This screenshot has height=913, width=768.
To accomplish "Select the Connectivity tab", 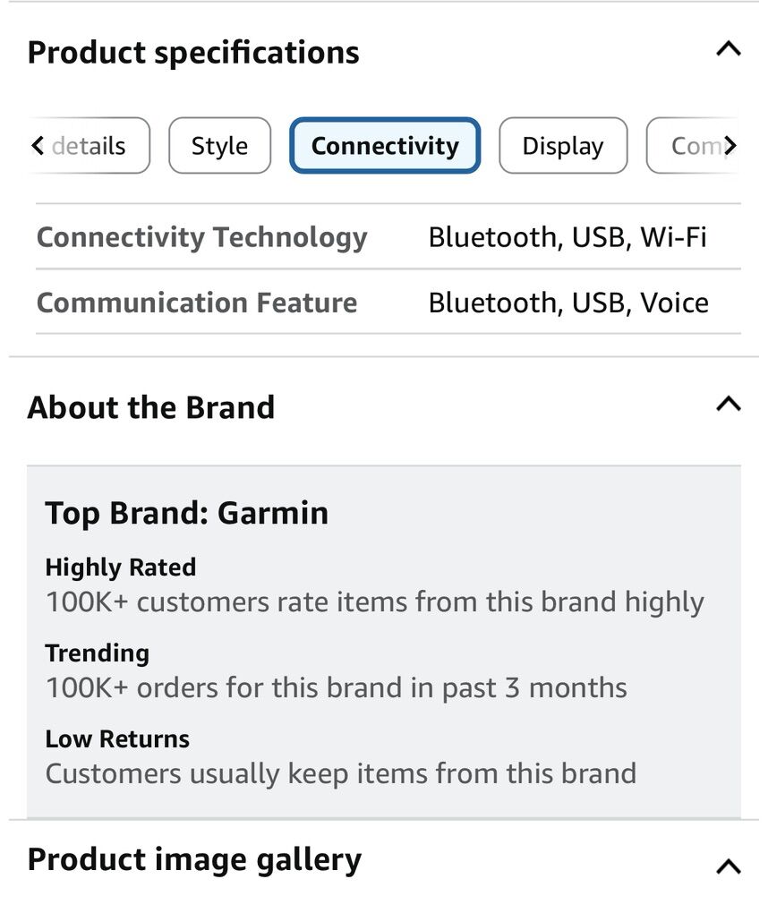I will pyautogui.click(x=385, y=146).
